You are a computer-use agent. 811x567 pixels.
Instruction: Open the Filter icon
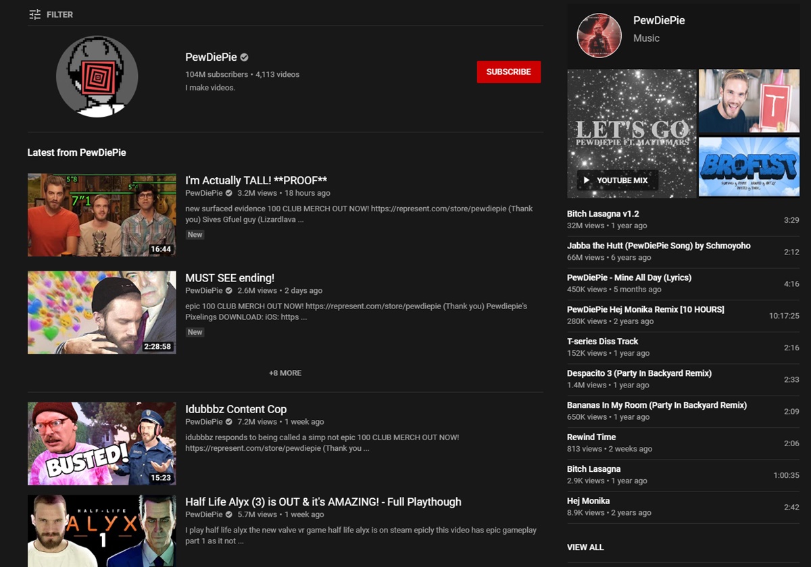(35, 14)
